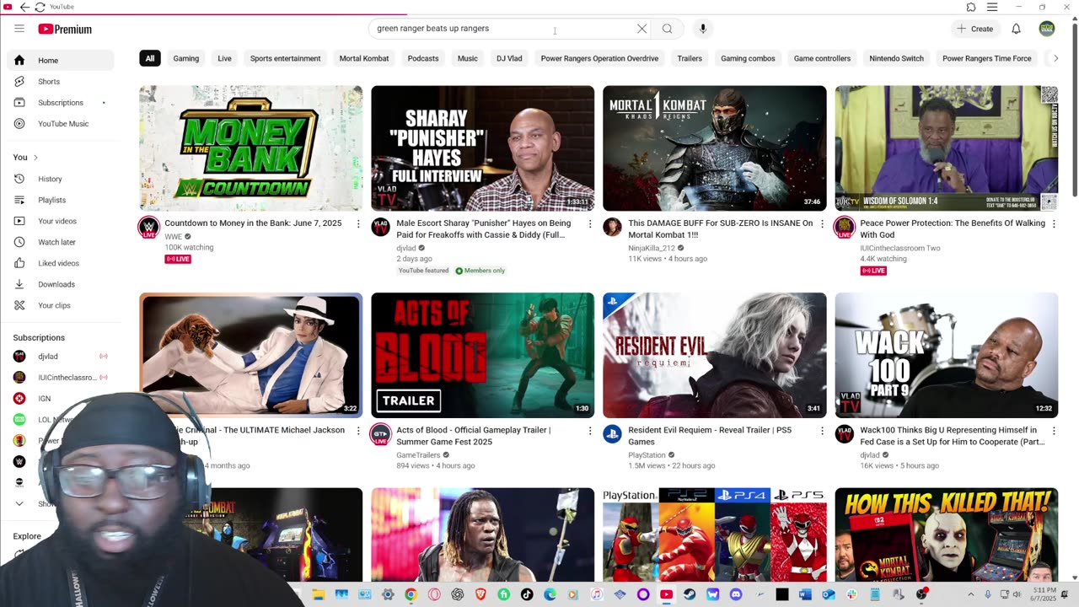
Task: Open TikTok from the taskbar
Action: coord(527,594)
